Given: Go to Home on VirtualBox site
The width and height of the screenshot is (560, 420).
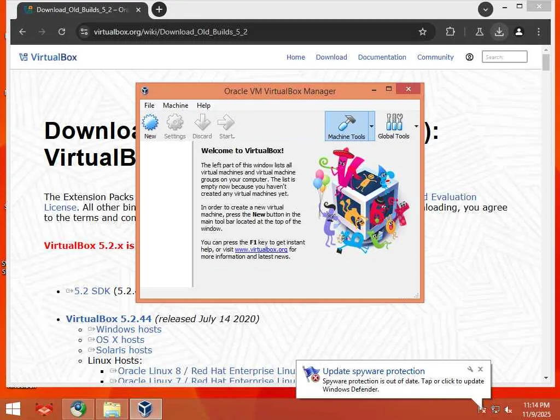Looking at the screenshot, I should click(296, 57).
